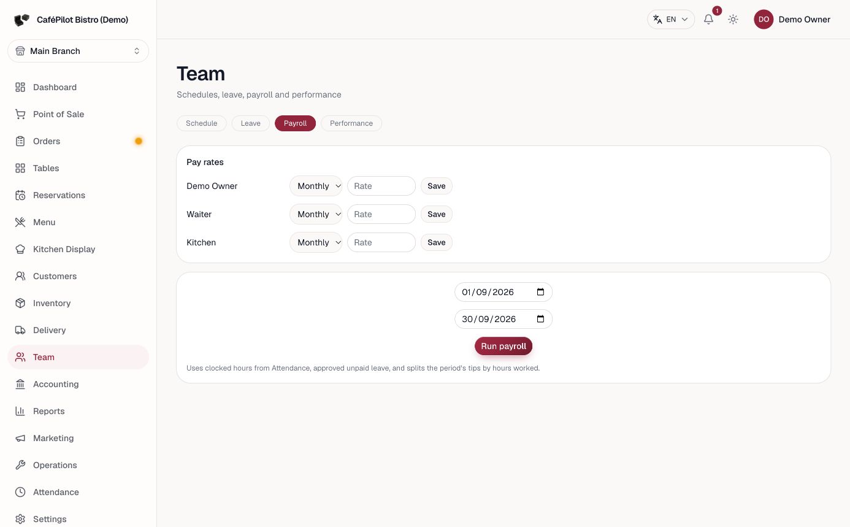Click the Kitchen Rate input field

coord(381,242)
